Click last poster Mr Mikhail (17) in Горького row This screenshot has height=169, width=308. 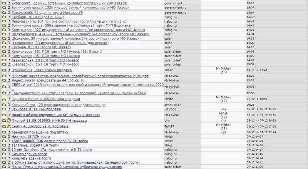pyautogui.click(x=224, y=99)
